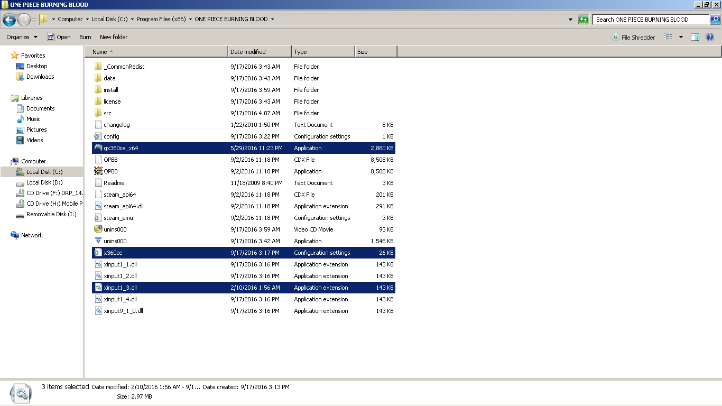The height and width of the screenshot is (406, 722).
Task: Click the unins000 application icon
Action: 98,241
